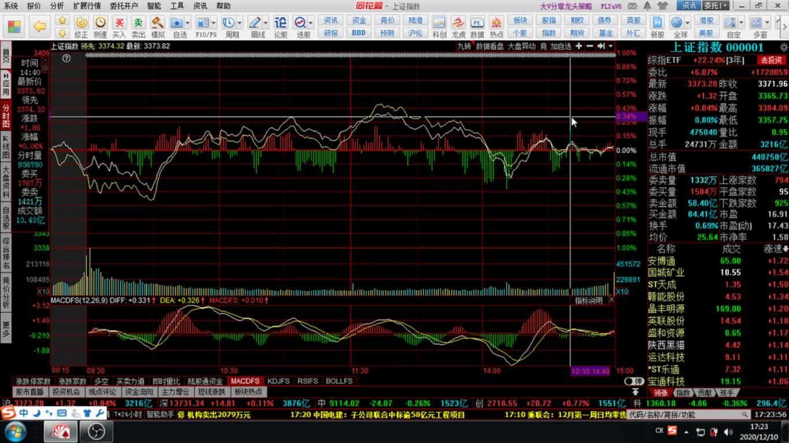Viewport: 789px width, 443px height.
Task: Click the page-up arrow toolbar icon
Action: tap(62, 21)
